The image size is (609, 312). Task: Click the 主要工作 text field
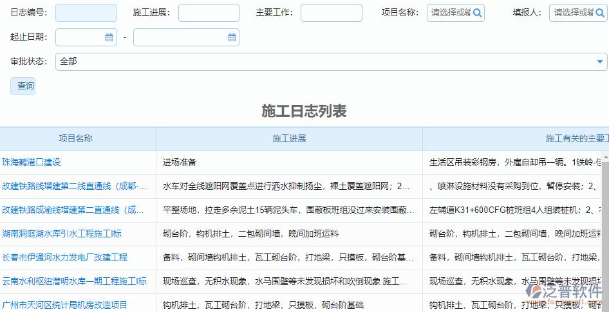pyautogui.click(x=332, y=13)
